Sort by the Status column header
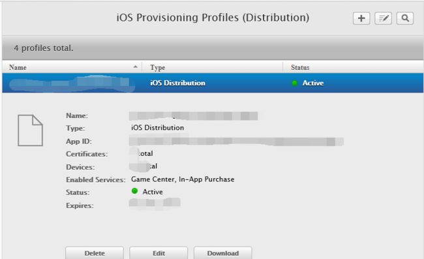This screenshot has height=259, width=424. click(300, 67)
